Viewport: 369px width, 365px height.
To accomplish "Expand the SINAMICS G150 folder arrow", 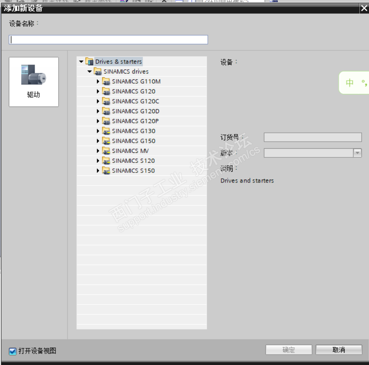I will (x=98, y=141).
